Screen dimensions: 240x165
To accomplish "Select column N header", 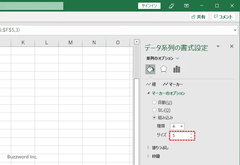I will (94, 43).
